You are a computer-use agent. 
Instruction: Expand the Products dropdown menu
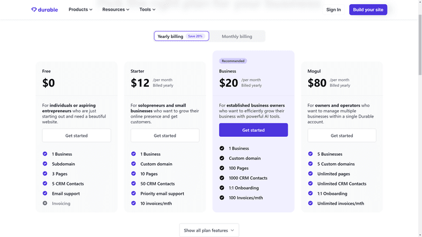[x=80, y=9]
